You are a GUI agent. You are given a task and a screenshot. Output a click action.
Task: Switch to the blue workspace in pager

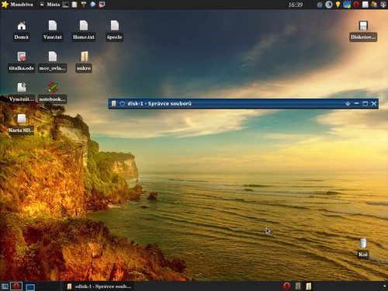(30, 287)
